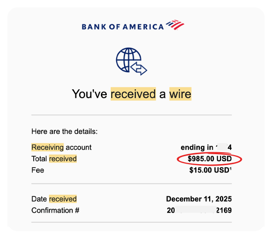This screenshot has height=238, width=272.
Task: Click the globe with arrows wire icon
Action: (132, 61)
